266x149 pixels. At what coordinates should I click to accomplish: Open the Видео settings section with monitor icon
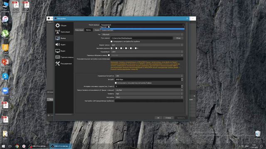point(64,51)
